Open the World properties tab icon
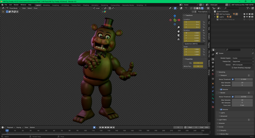 [x=213, y=74]
